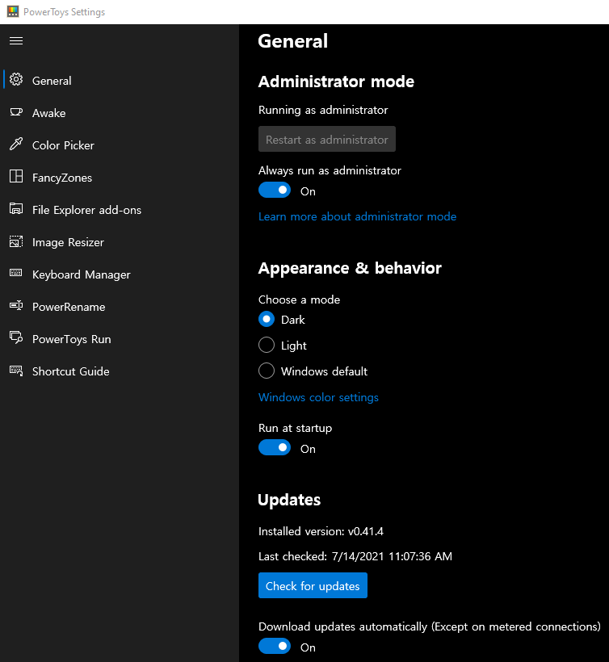The image size is (609, 662).
Task: Click the Running as administrator status text
Action: (x=323, y=110)
